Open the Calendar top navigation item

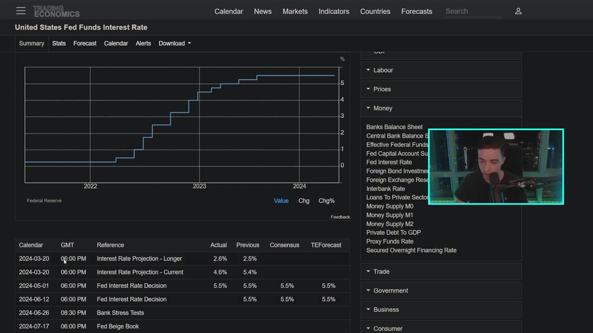229,11
